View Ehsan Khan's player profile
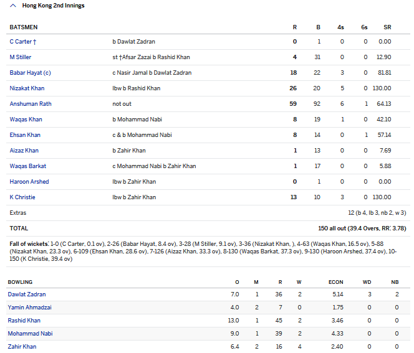This screenshot has width=414, height=353. [25, 135]
